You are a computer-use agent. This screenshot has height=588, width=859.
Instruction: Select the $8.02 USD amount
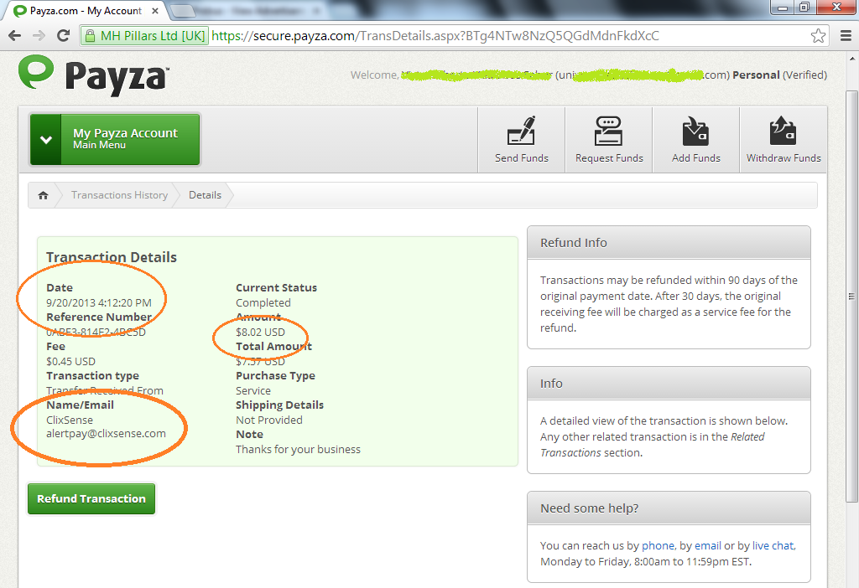[260, 332]
